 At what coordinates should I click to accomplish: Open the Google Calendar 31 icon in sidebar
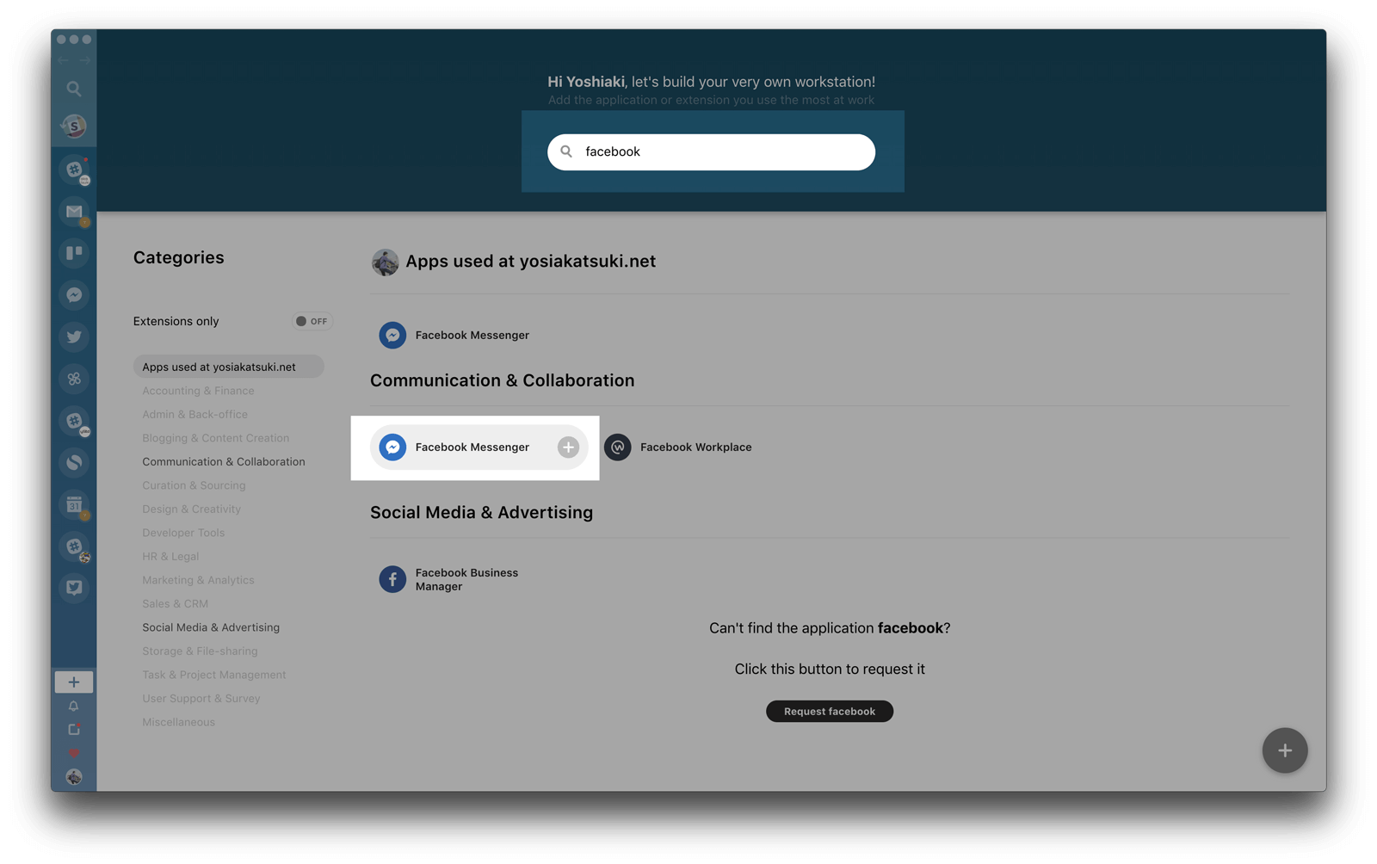pyautogui.click(x=74, y=505)
